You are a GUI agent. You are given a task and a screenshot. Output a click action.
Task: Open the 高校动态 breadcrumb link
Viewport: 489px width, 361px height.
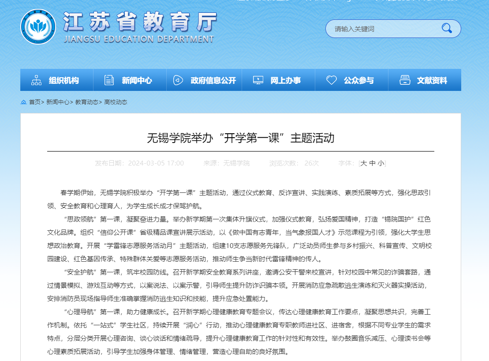[116, 102]
